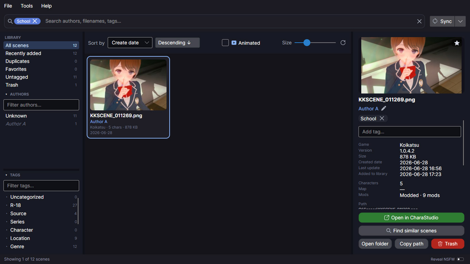Image resolution: width=470 pixels, height=264 pixels.
Task: Click the details panel scrollbar
Action: [463, 143]
